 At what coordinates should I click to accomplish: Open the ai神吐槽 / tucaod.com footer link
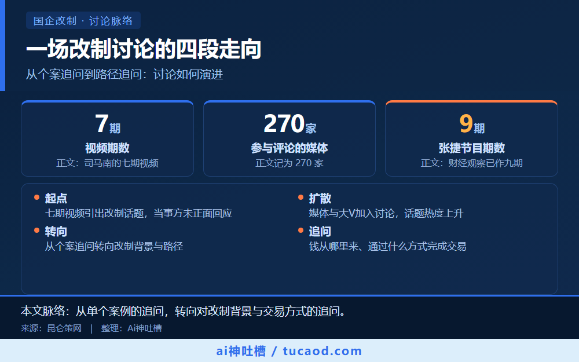coord(289,351)
